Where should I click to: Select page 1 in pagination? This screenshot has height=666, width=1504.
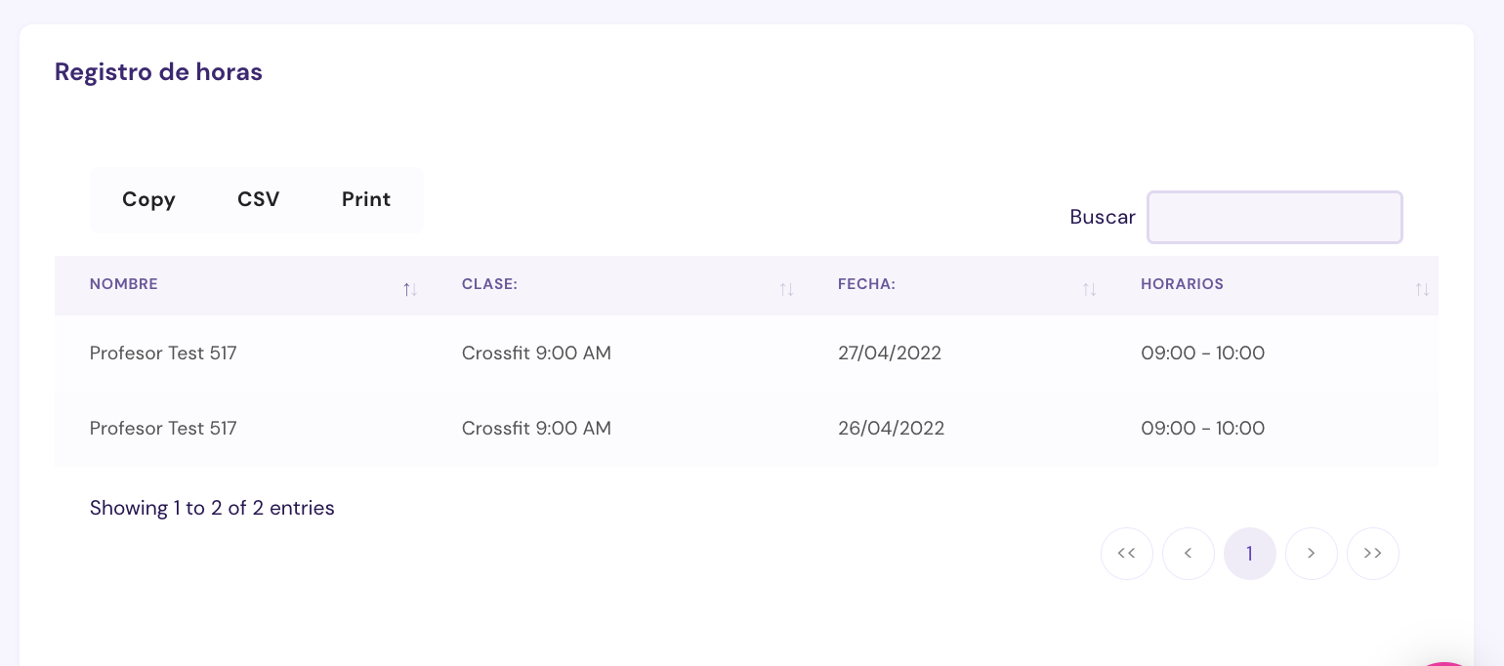tap(1249, 554)
